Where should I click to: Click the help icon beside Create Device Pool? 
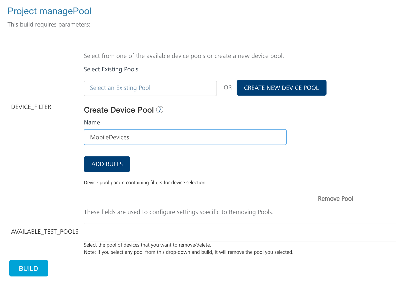click(160, 110)
